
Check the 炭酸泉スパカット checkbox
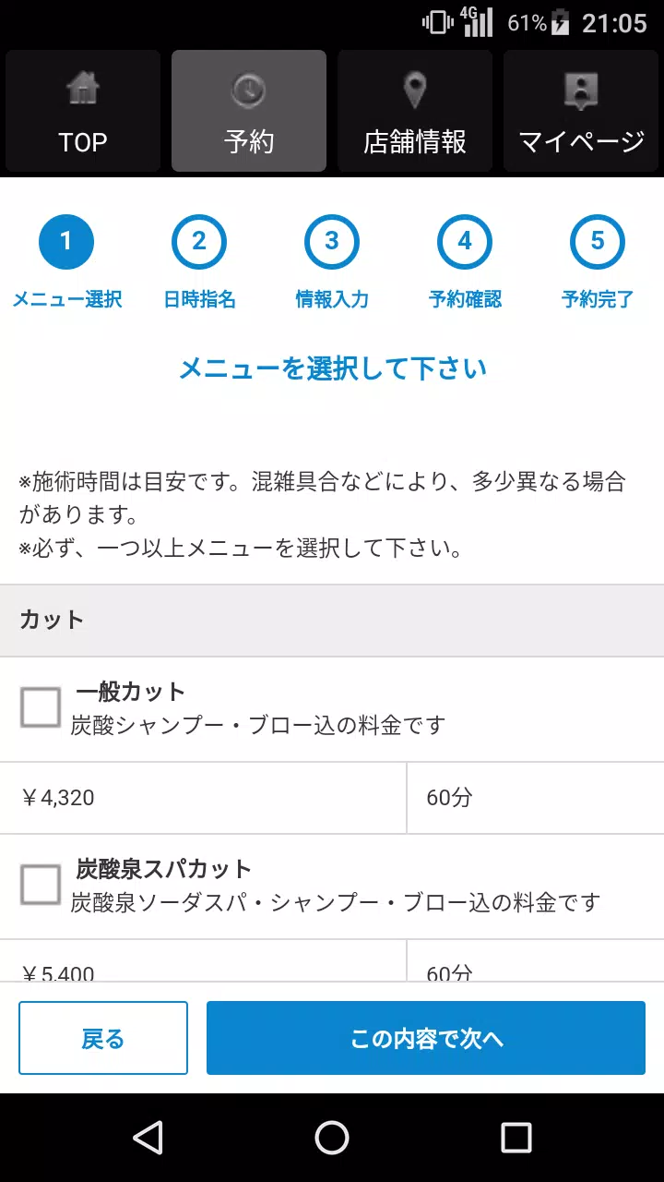pyautogui.click(x=41, y=885)
